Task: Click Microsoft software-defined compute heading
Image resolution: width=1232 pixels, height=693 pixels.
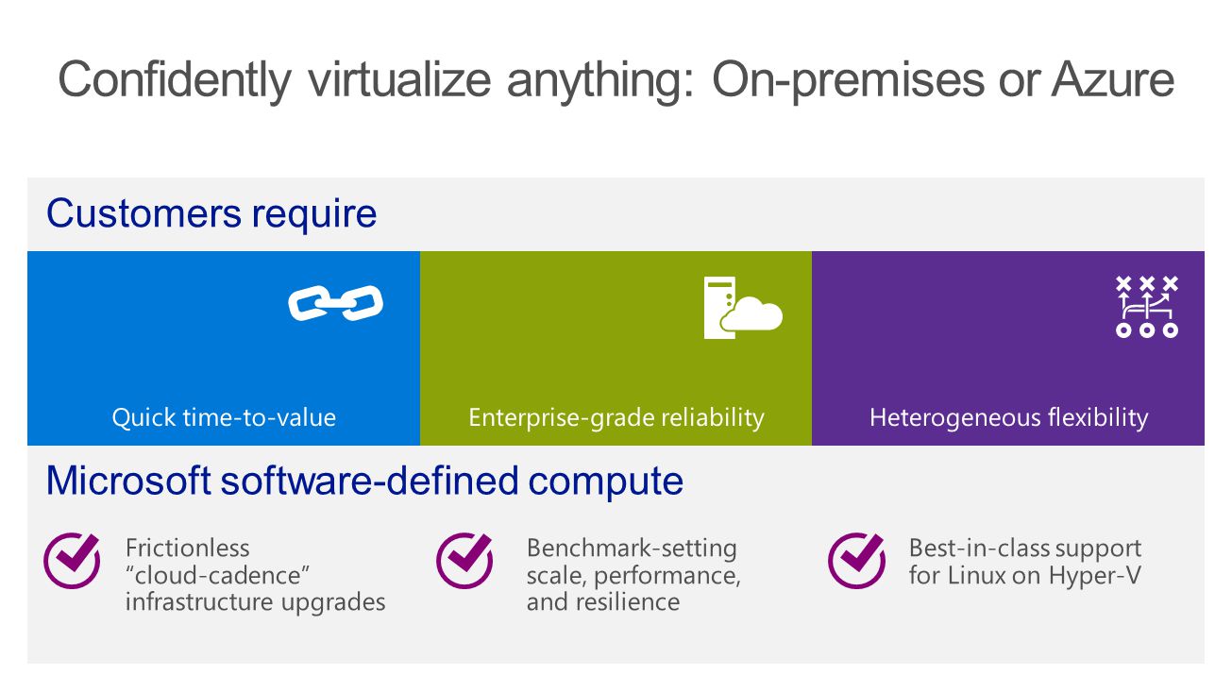Action: 364,481
